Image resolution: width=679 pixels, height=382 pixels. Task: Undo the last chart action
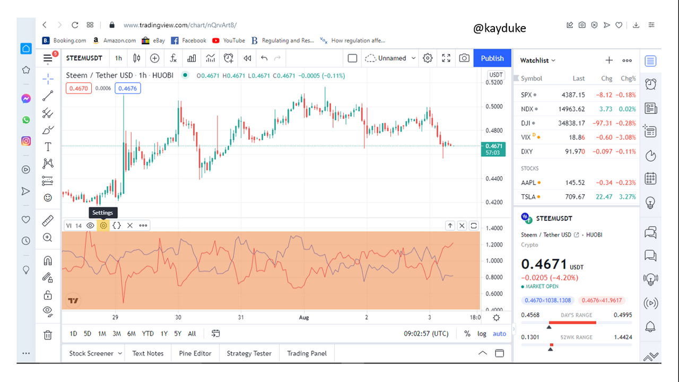pyautogui.click(x=264, y=58)
